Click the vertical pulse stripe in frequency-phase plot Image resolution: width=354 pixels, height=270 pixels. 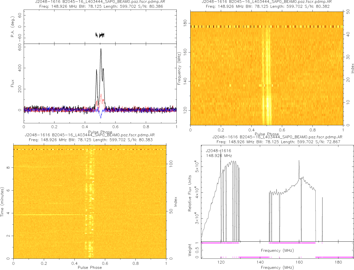(267, 72)
